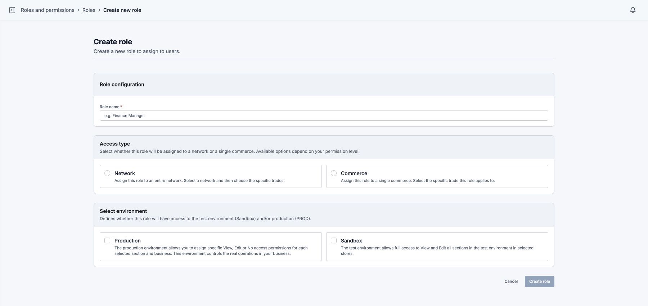Screen dimensions: 648x306
Task: Click the Create role page title
Action: [113, 42]
